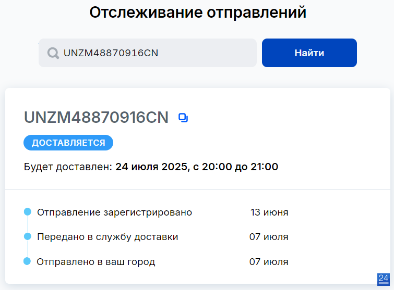The image size is (394, 290).
Task: Click the magnifier search icon
Action: (x=53, y=53)
